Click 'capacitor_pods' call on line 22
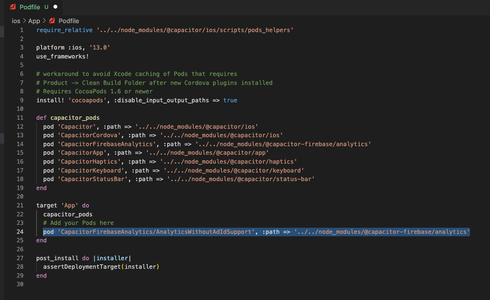This screenshot has height=300, width=490. pos(68,214)
